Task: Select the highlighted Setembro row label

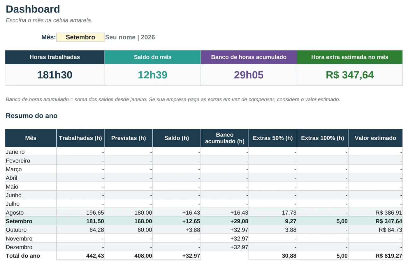Action: (19, 221)
